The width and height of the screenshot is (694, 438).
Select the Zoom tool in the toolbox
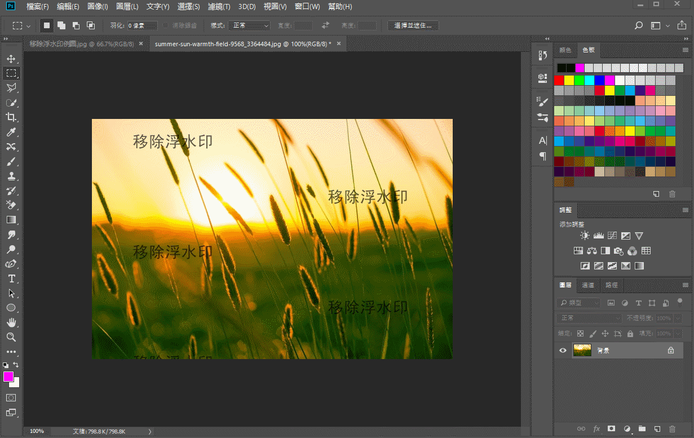[x=11, y=337]
